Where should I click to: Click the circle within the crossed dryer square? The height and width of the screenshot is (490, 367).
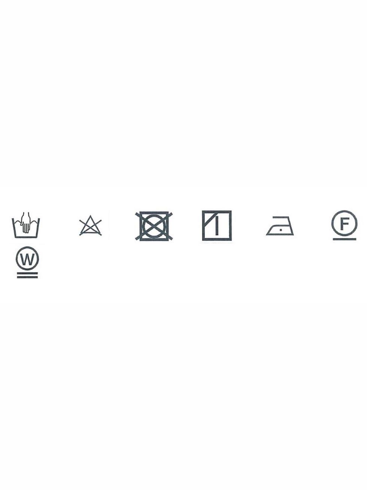(x=154, y=226)
